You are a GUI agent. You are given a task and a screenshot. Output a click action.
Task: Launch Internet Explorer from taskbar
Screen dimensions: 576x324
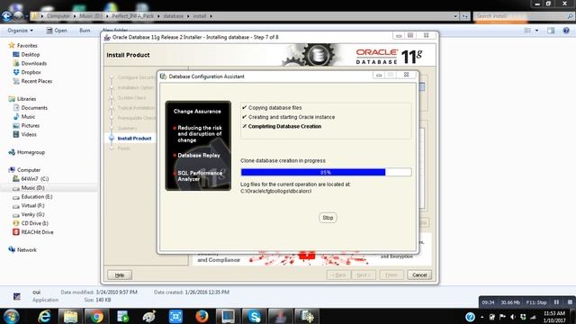coord(44,316)
